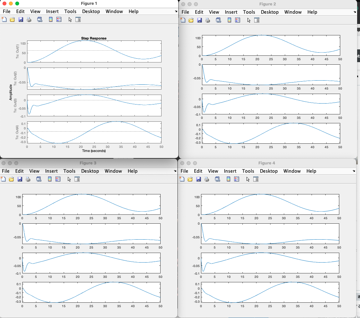The width and height of the screenshot is (360, 318).
Task: Open Help menu in Figure 1
Action: pyautogui.click(x=133, y=11)
